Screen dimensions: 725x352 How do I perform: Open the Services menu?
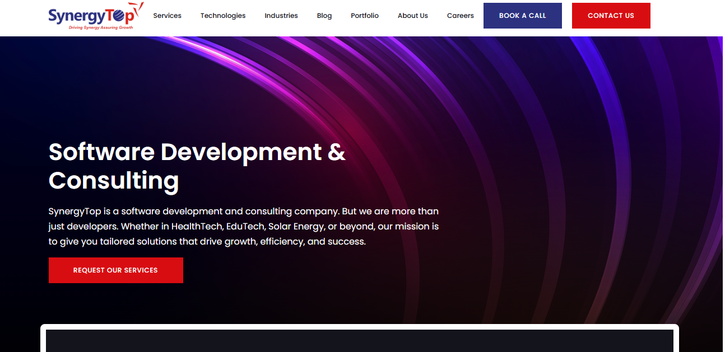[167, 16]
